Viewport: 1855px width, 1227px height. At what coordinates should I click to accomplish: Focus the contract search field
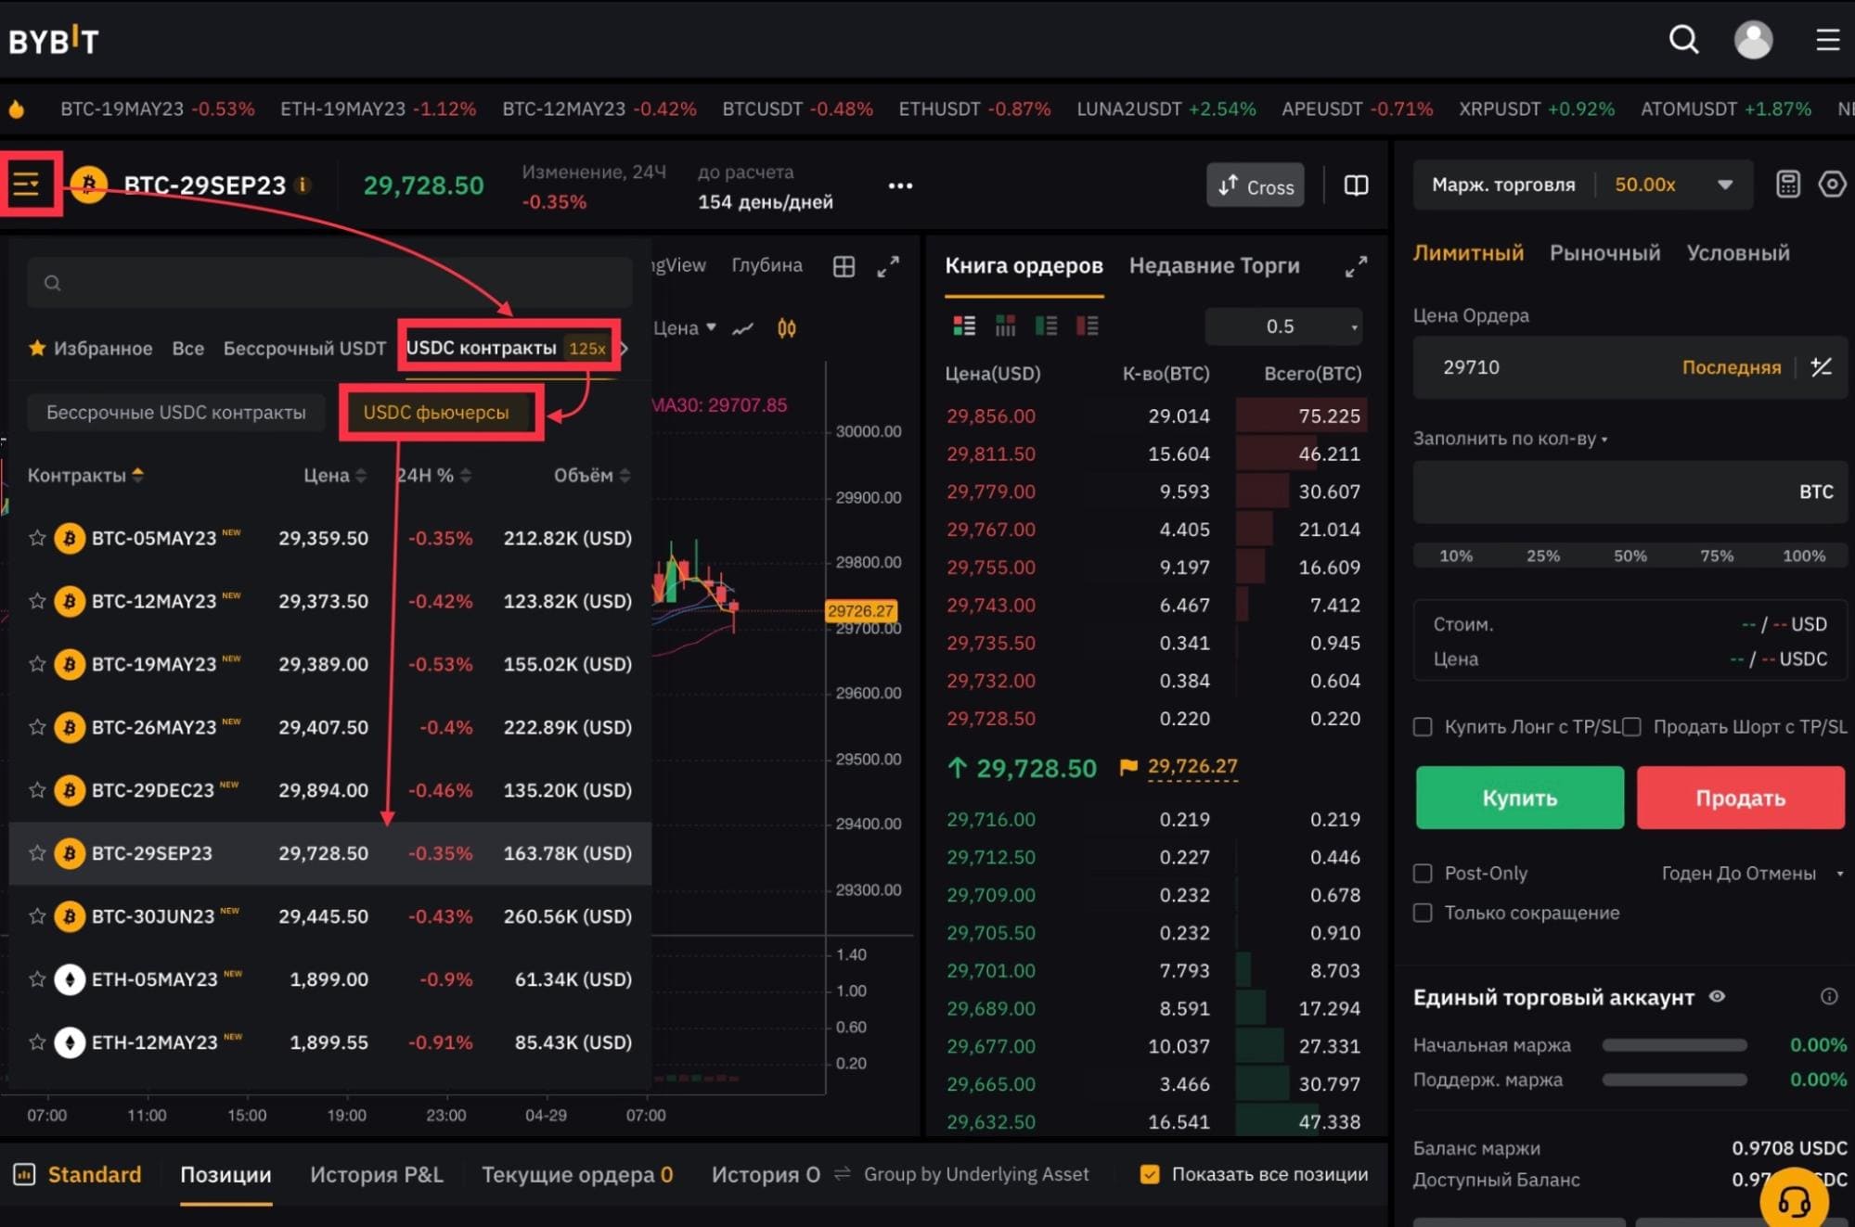[329, 283]
